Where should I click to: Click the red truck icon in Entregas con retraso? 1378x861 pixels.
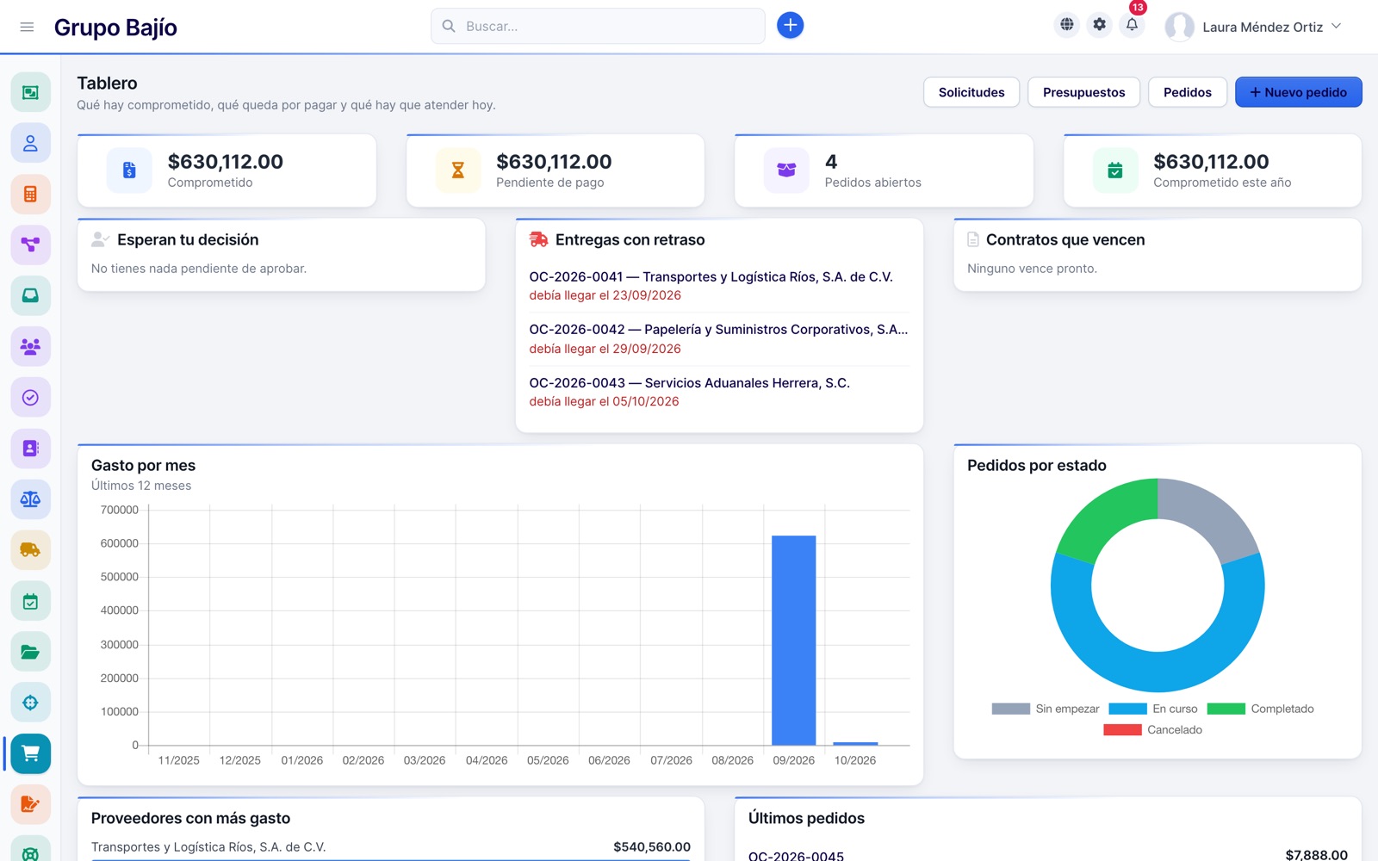tap(538, 239)
